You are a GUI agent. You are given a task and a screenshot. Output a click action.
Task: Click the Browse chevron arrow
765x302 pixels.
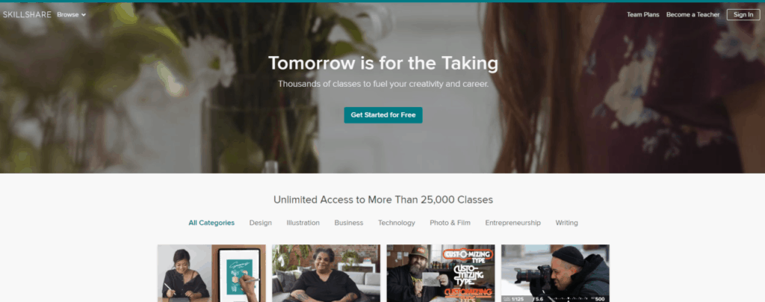coord(84,15)
